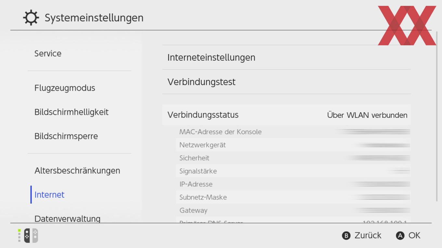Click the IP-Adresse row
Viewport: 442px width, 248px height.
(x=293, y=184)
